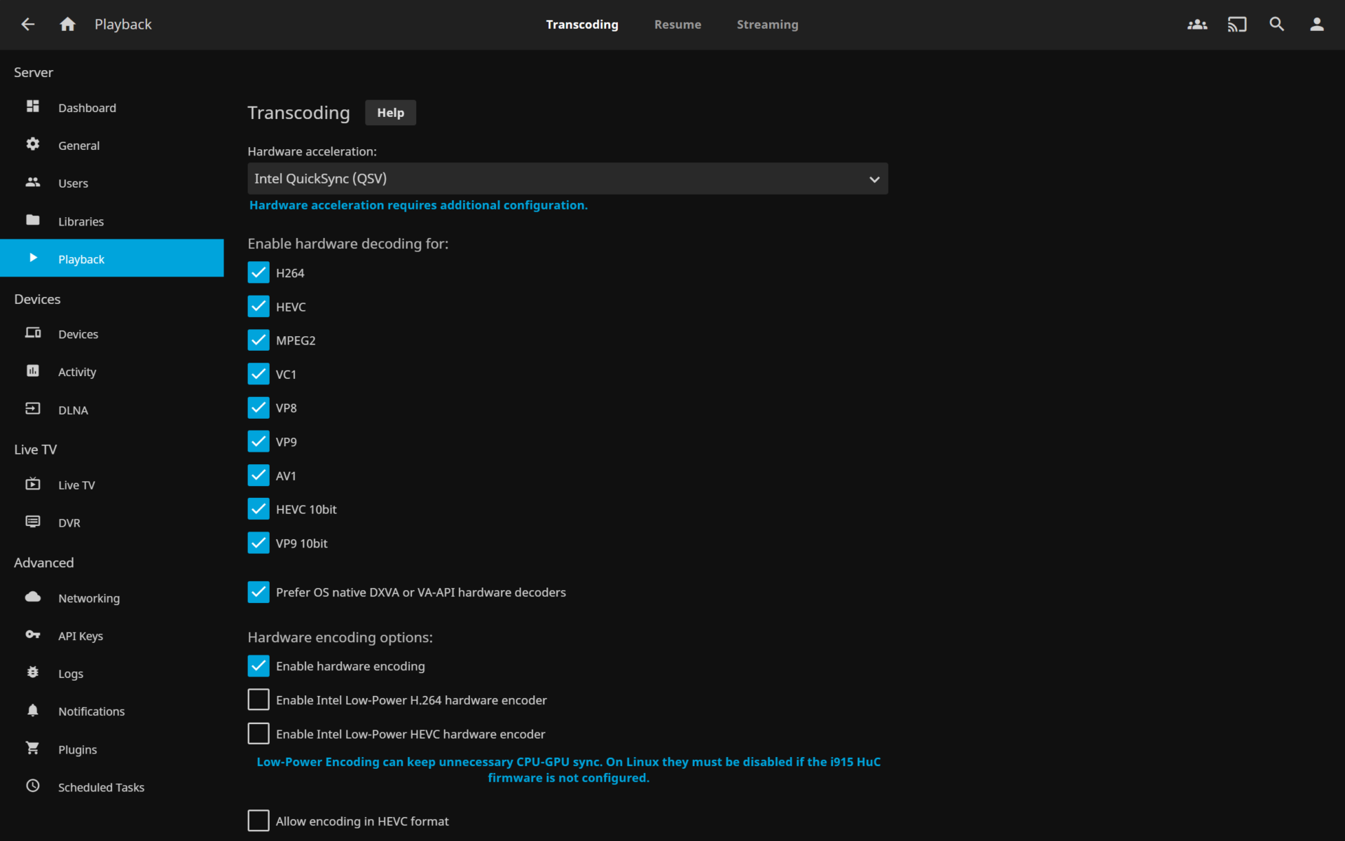Switch to the Resume tab

675,25
